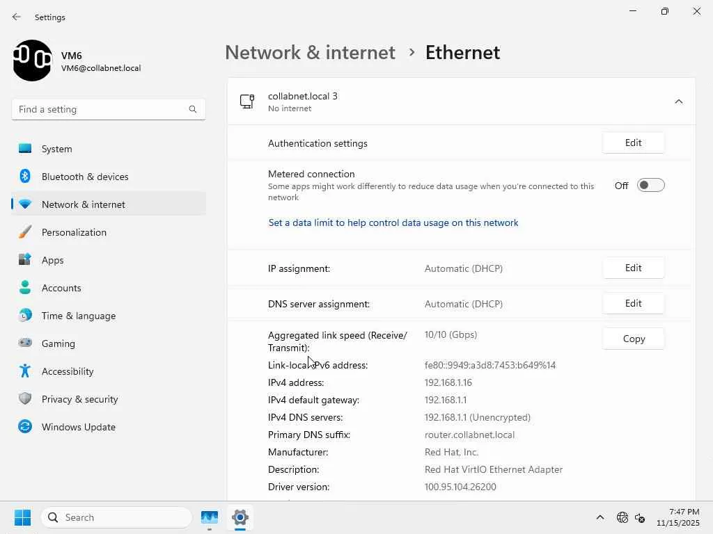Navigate back to Network & internet breadcrumb
This screenshot has width=713, height=534.
310,53
